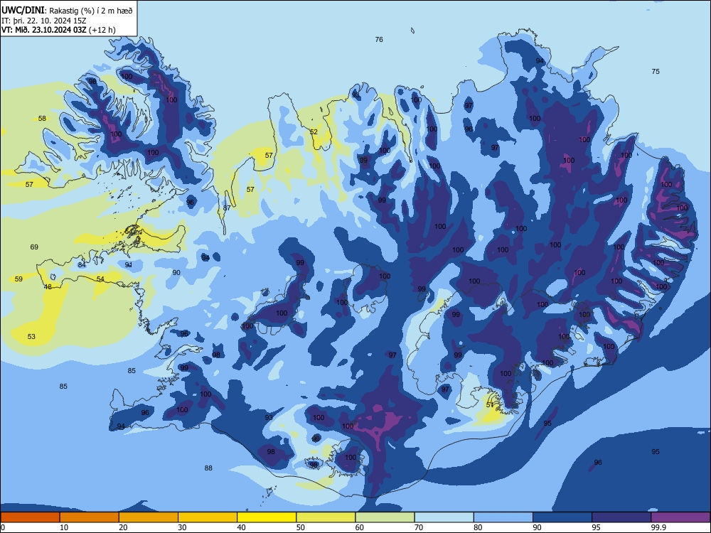Click the map value 88 over the sea
This screenshot has height=533, width=711.
208,468
